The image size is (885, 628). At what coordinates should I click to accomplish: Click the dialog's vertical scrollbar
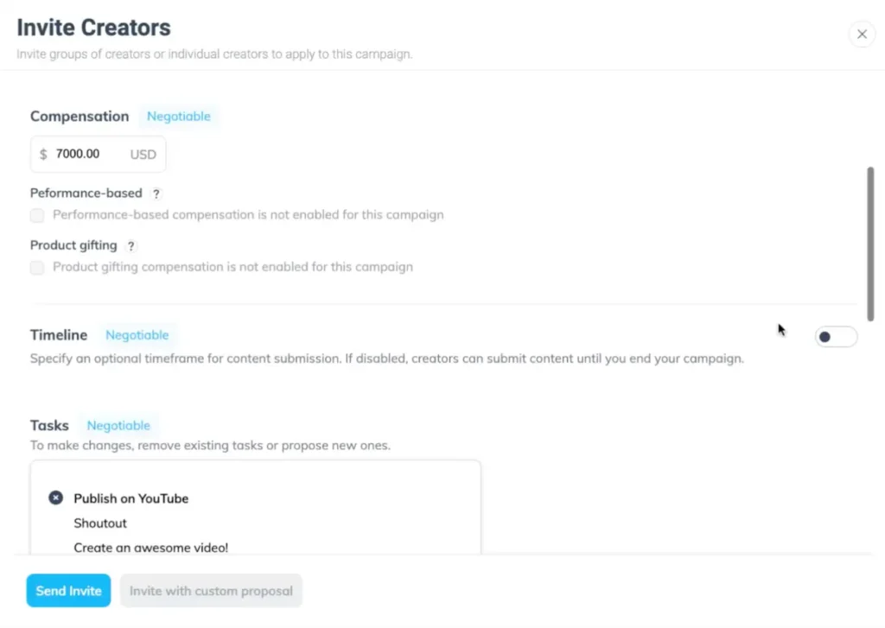[870, 244]
